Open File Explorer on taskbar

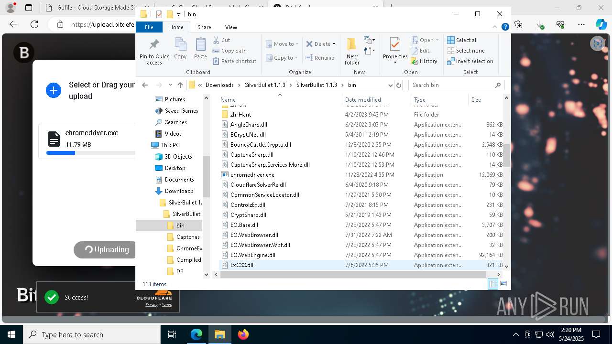pos(219,334)
